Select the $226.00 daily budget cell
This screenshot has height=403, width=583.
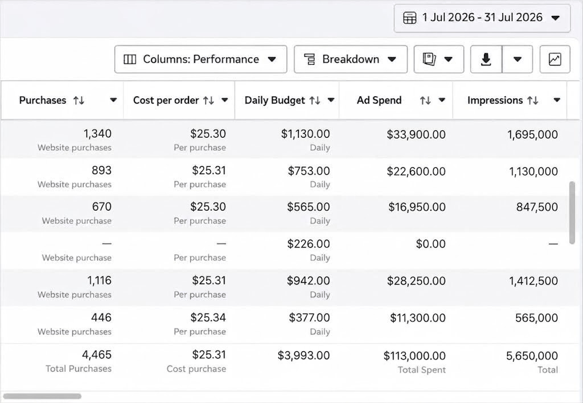(308, 244)
